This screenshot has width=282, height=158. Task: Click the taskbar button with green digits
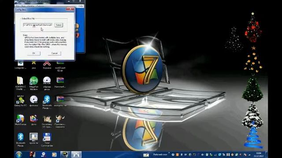(x=65, y=154)
